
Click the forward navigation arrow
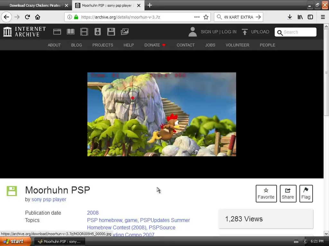pyautogui.click(x=17, y=17)
